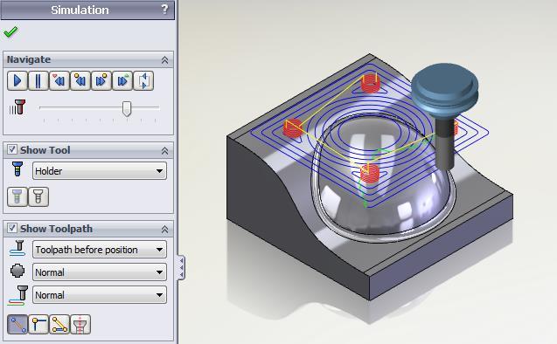Click the Navigate section header label
This screenshot has height=344, width=557.
click(29, 59)
